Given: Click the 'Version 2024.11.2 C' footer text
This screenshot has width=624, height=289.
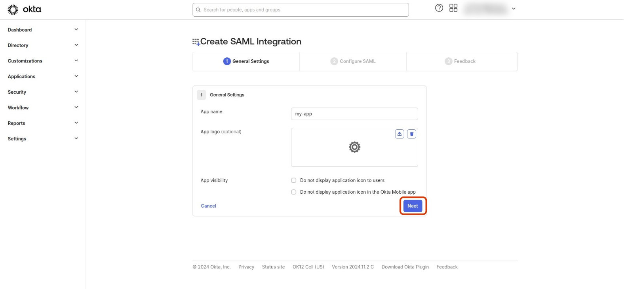Looking at the screenshot, I should pyautogui.click(x=353, y=267).
